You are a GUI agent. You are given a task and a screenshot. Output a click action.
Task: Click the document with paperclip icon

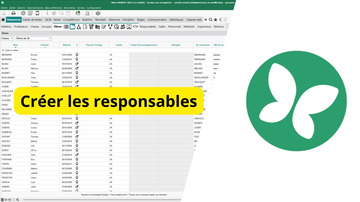point(85,27)
